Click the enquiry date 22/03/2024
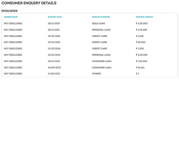 click(x=54, y=49)
